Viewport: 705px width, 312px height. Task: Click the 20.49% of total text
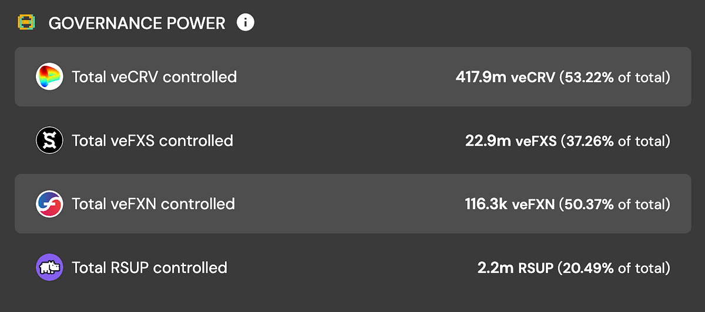[x=615, y=268]
